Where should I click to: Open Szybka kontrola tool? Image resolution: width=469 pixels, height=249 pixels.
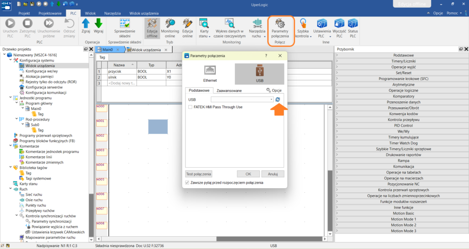pyautogui.click(x=303, y=28)
